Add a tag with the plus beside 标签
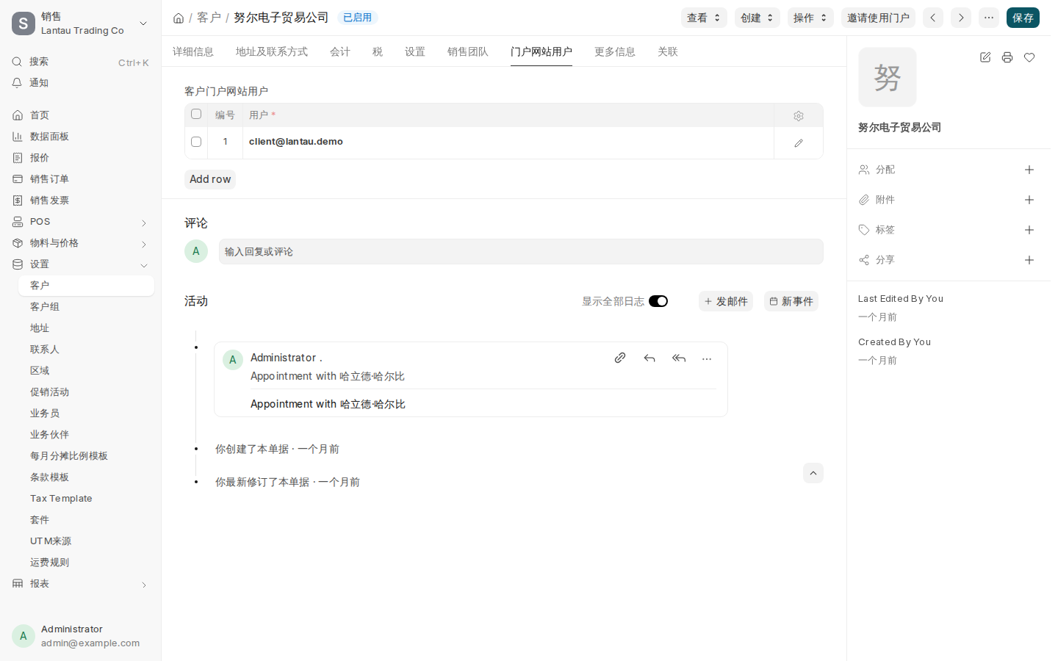Image resolution: width=1058 pixels, height=661 pixels. point(1029,230)
